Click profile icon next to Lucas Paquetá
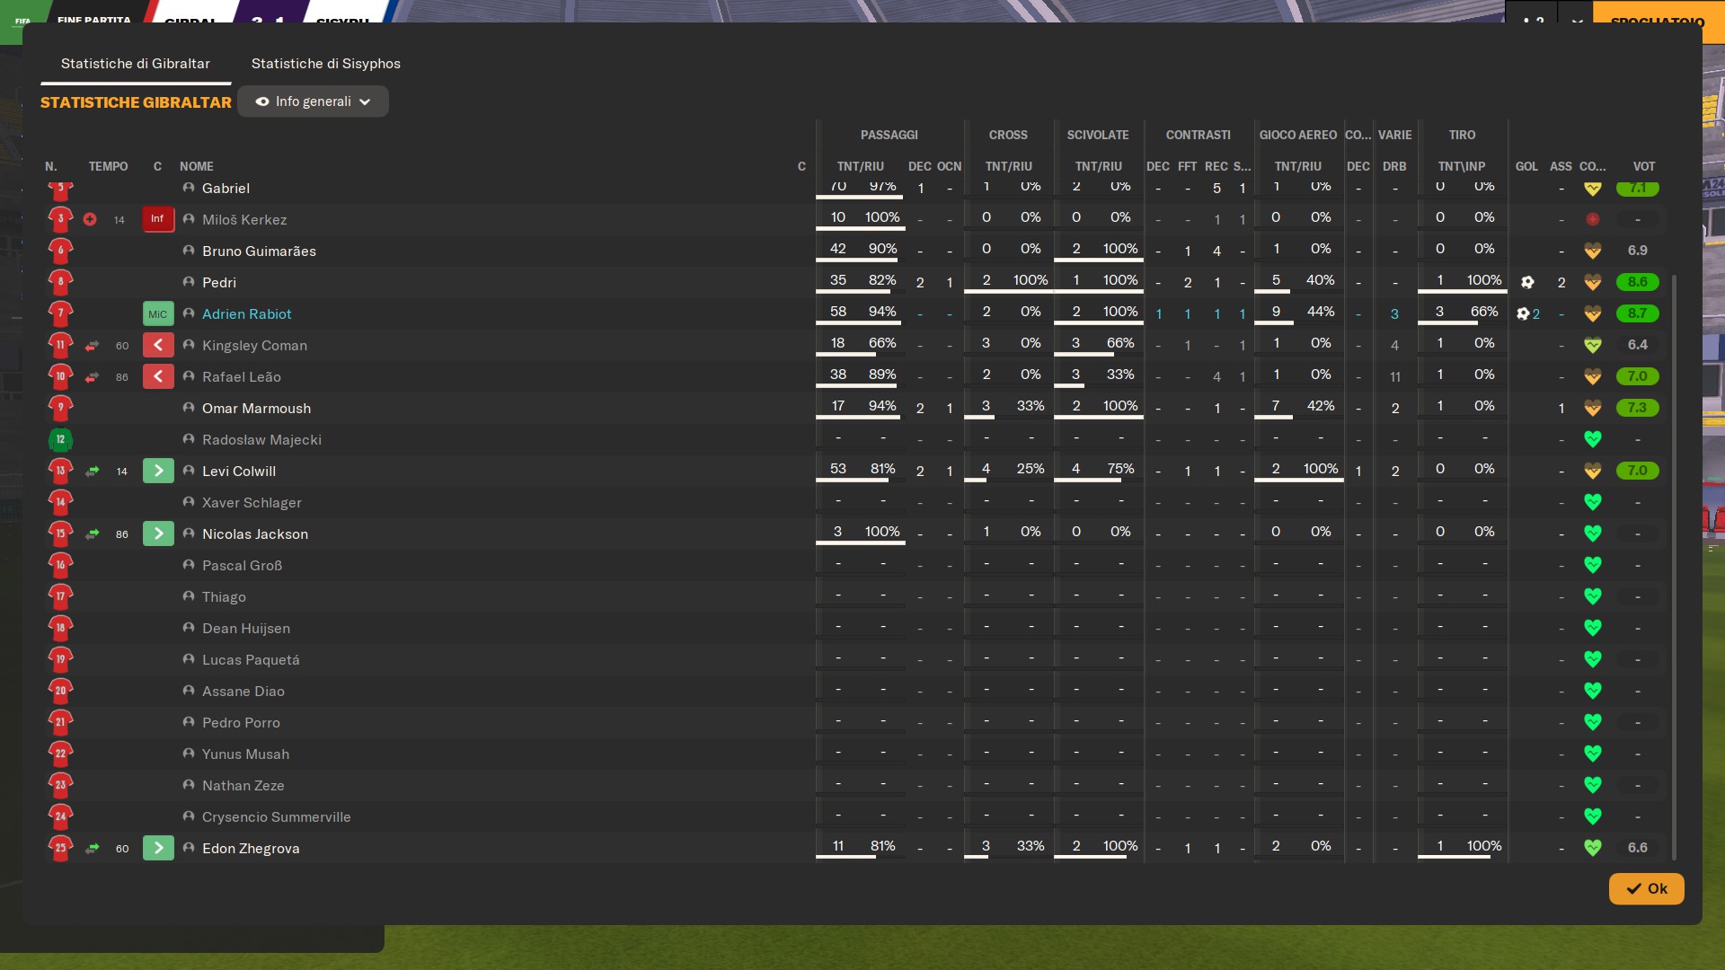Image resolution: width=1725 pixels, height=970 pixels. coord(189,659)
